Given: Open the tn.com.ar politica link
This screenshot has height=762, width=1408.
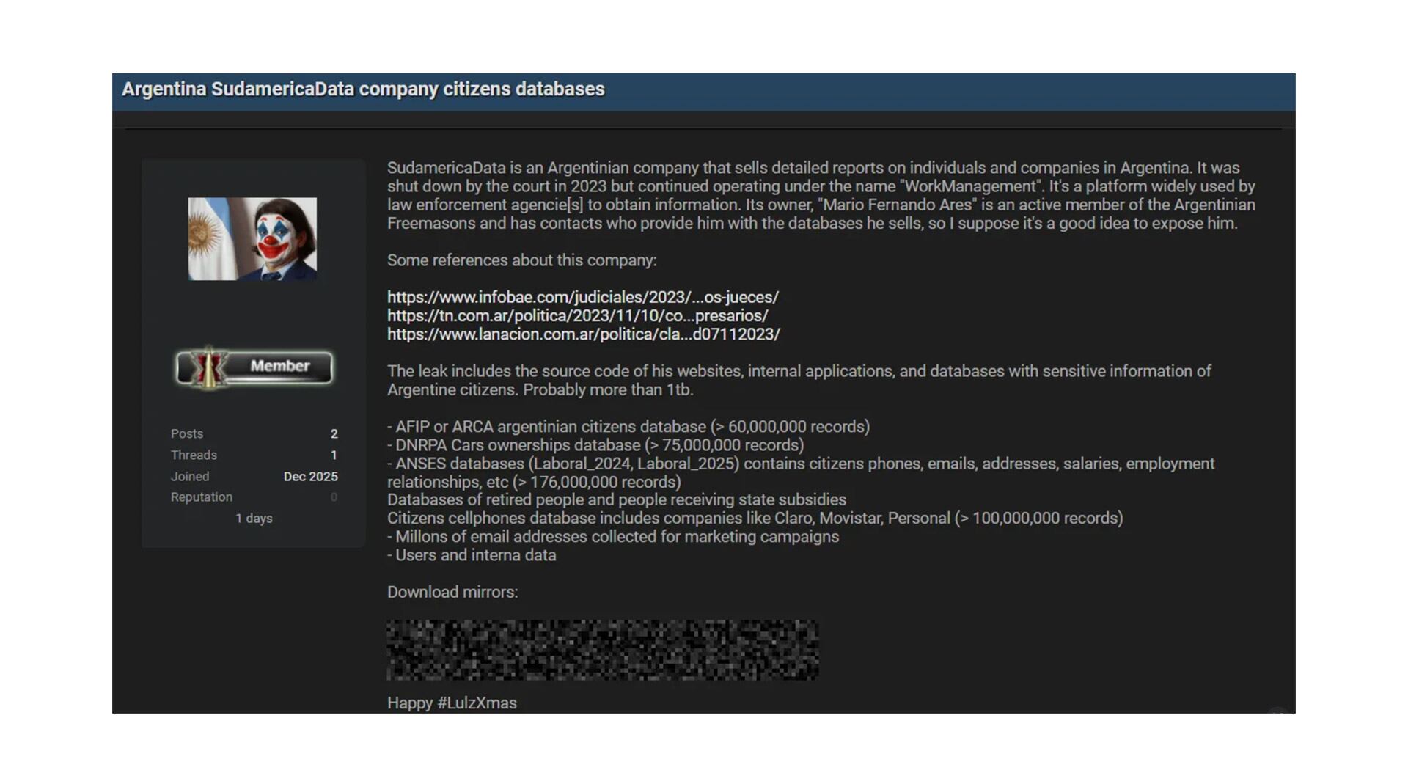Looking at the screenshot, I should 577,315.
